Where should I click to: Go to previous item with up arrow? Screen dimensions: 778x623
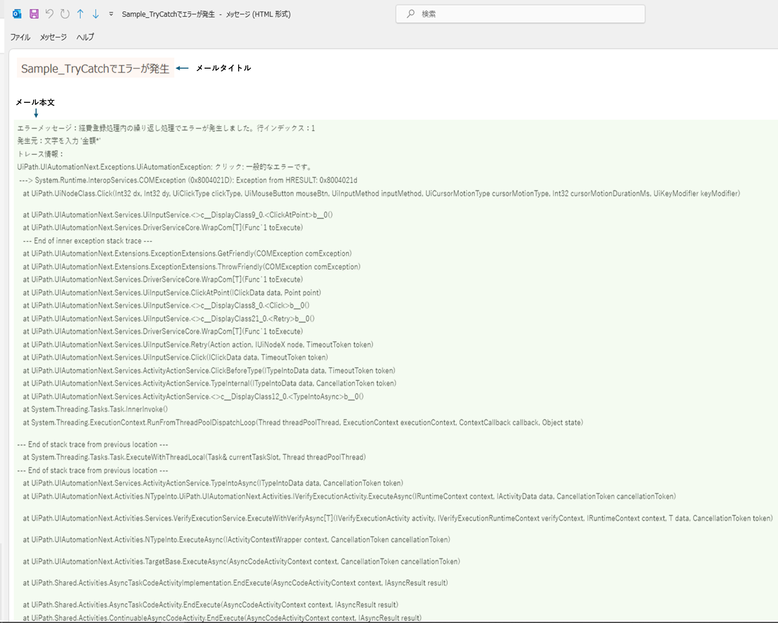click(80, 14)
